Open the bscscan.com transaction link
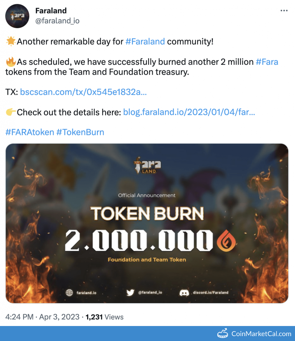The width and height of the screenshot is (295, 341). [83, 92]
